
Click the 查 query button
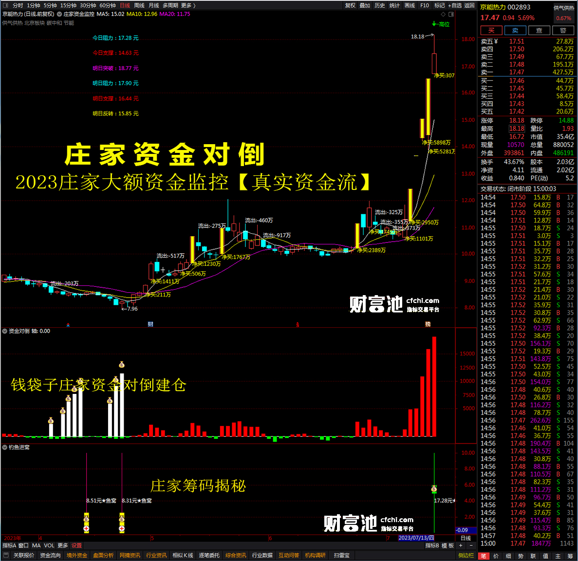[539, 31]
